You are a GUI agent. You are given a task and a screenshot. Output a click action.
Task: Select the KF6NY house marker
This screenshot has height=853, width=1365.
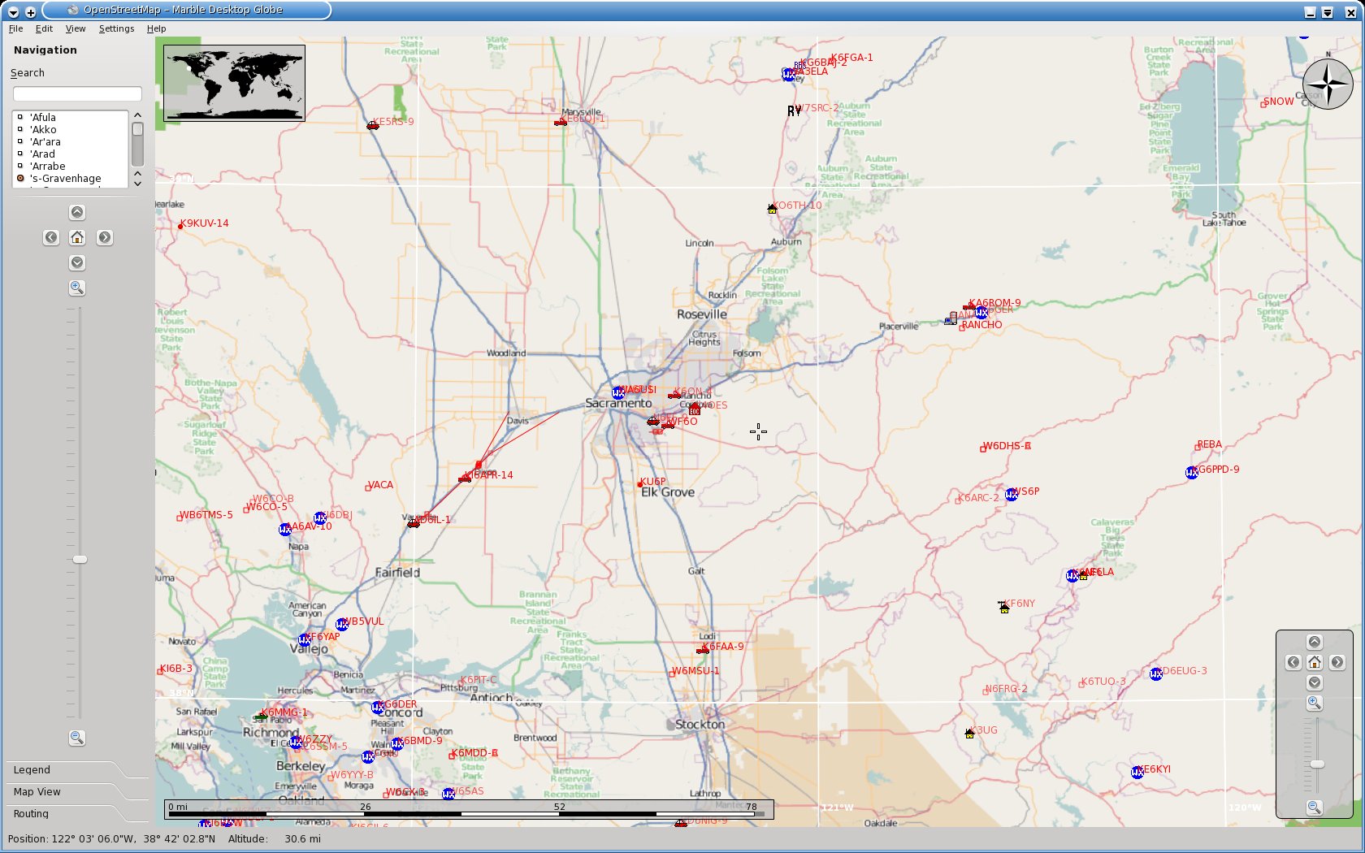[x=1004, y=608]
